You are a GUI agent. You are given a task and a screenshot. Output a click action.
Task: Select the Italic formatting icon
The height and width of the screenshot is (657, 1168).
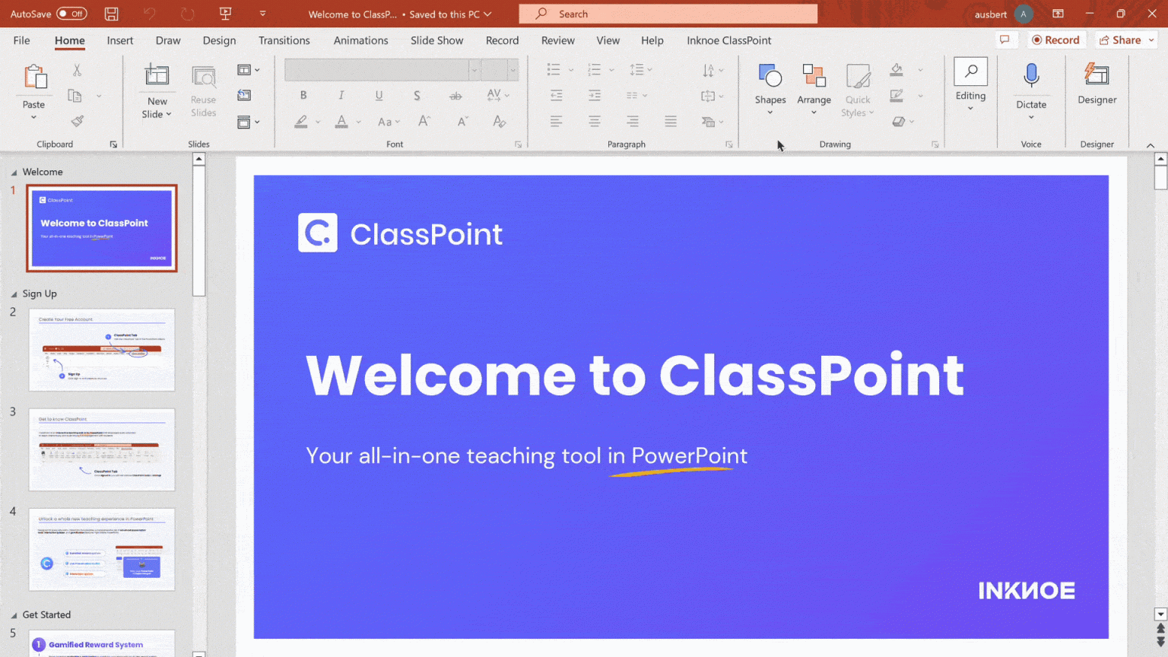coord(341,95)
